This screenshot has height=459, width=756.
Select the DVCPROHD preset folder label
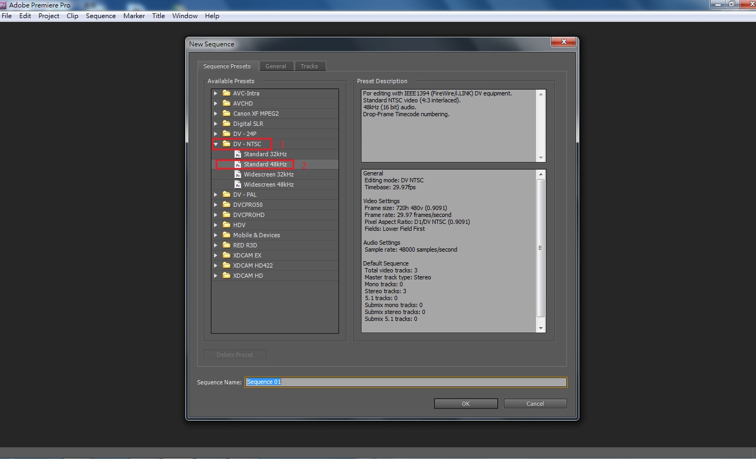click(x=249, y=215)
